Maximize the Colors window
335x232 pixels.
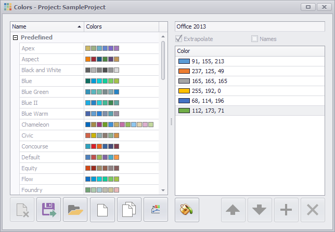tap(308, 7)
